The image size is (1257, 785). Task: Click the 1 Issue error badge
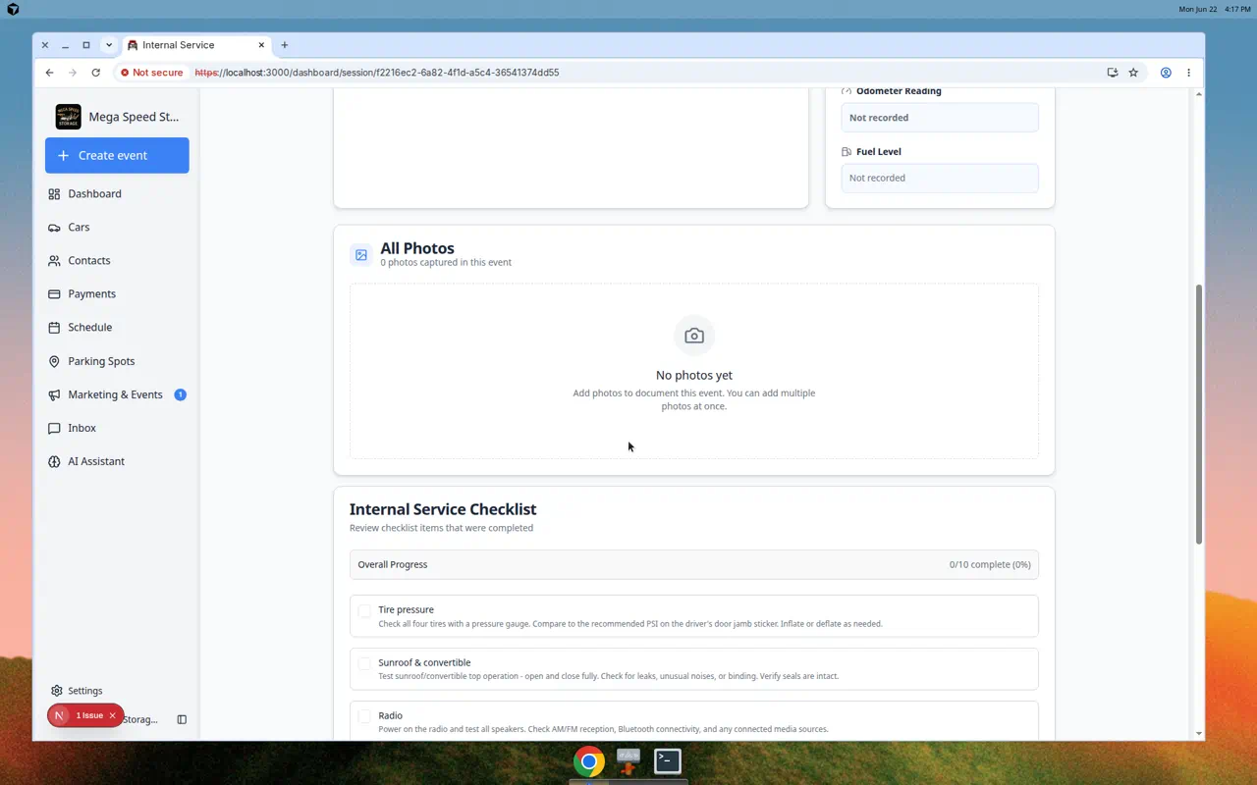click(85, 715)
